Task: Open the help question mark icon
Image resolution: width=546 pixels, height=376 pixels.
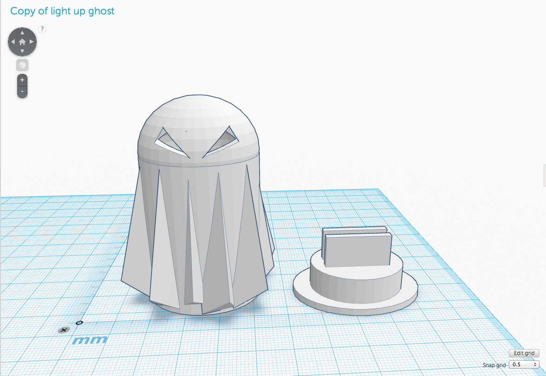Action: 42,29
